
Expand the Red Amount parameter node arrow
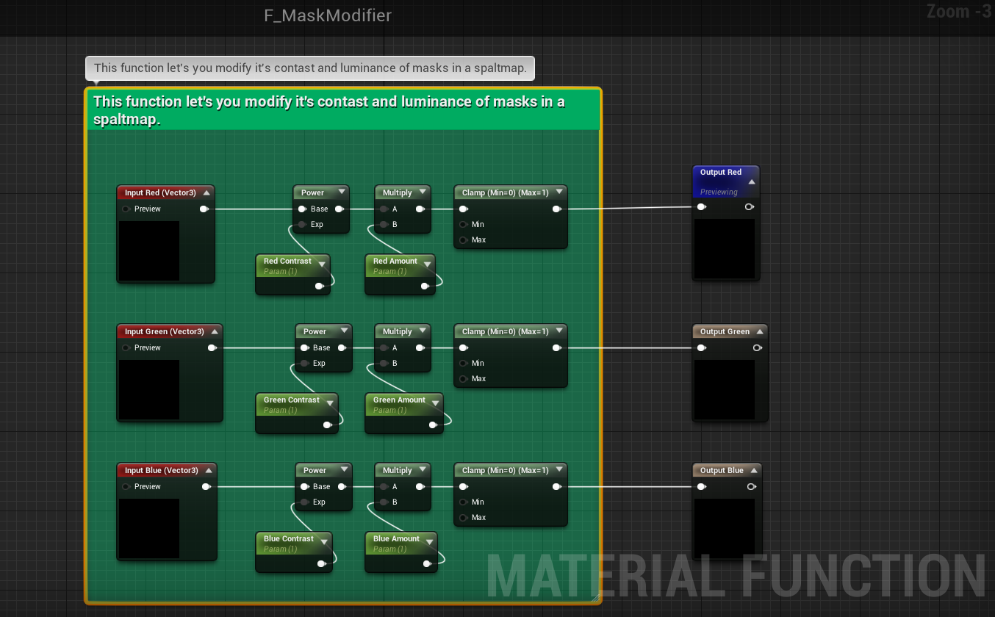pos(427,264)
